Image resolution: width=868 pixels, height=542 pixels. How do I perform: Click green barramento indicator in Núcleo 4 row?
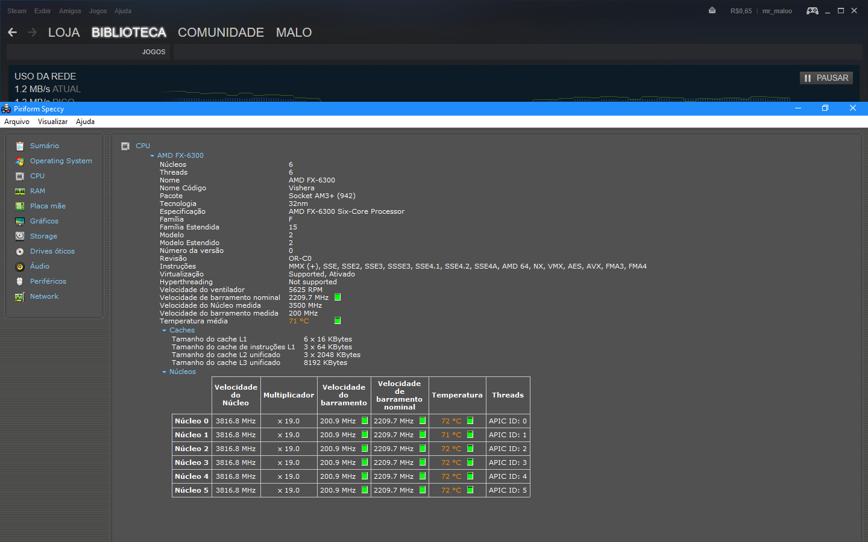pyautogui.click(x=365, y=476)
